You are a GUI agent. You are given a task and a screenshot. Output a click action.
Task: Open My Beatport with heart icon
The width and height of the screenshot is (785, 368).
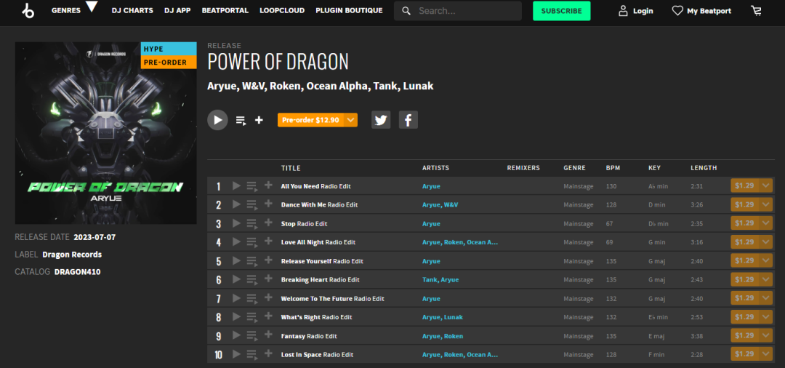pyautogui.click(x=701, y=10)
